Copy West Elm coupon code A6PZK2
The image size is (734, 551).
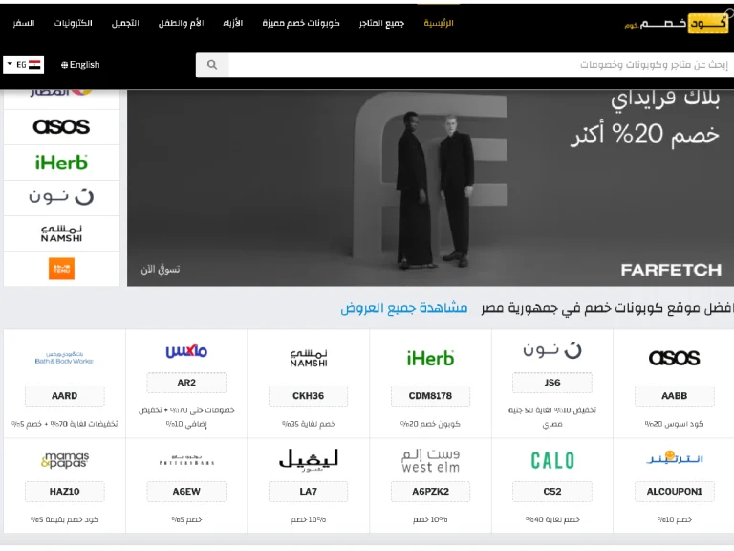(x=430, y=492)
